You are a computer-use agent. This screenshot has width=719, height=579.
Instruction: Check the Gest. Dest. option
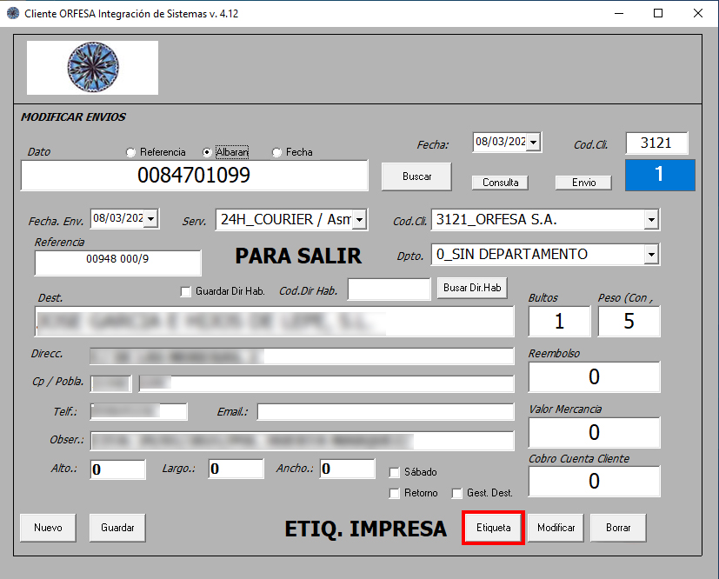click(457, 493)
